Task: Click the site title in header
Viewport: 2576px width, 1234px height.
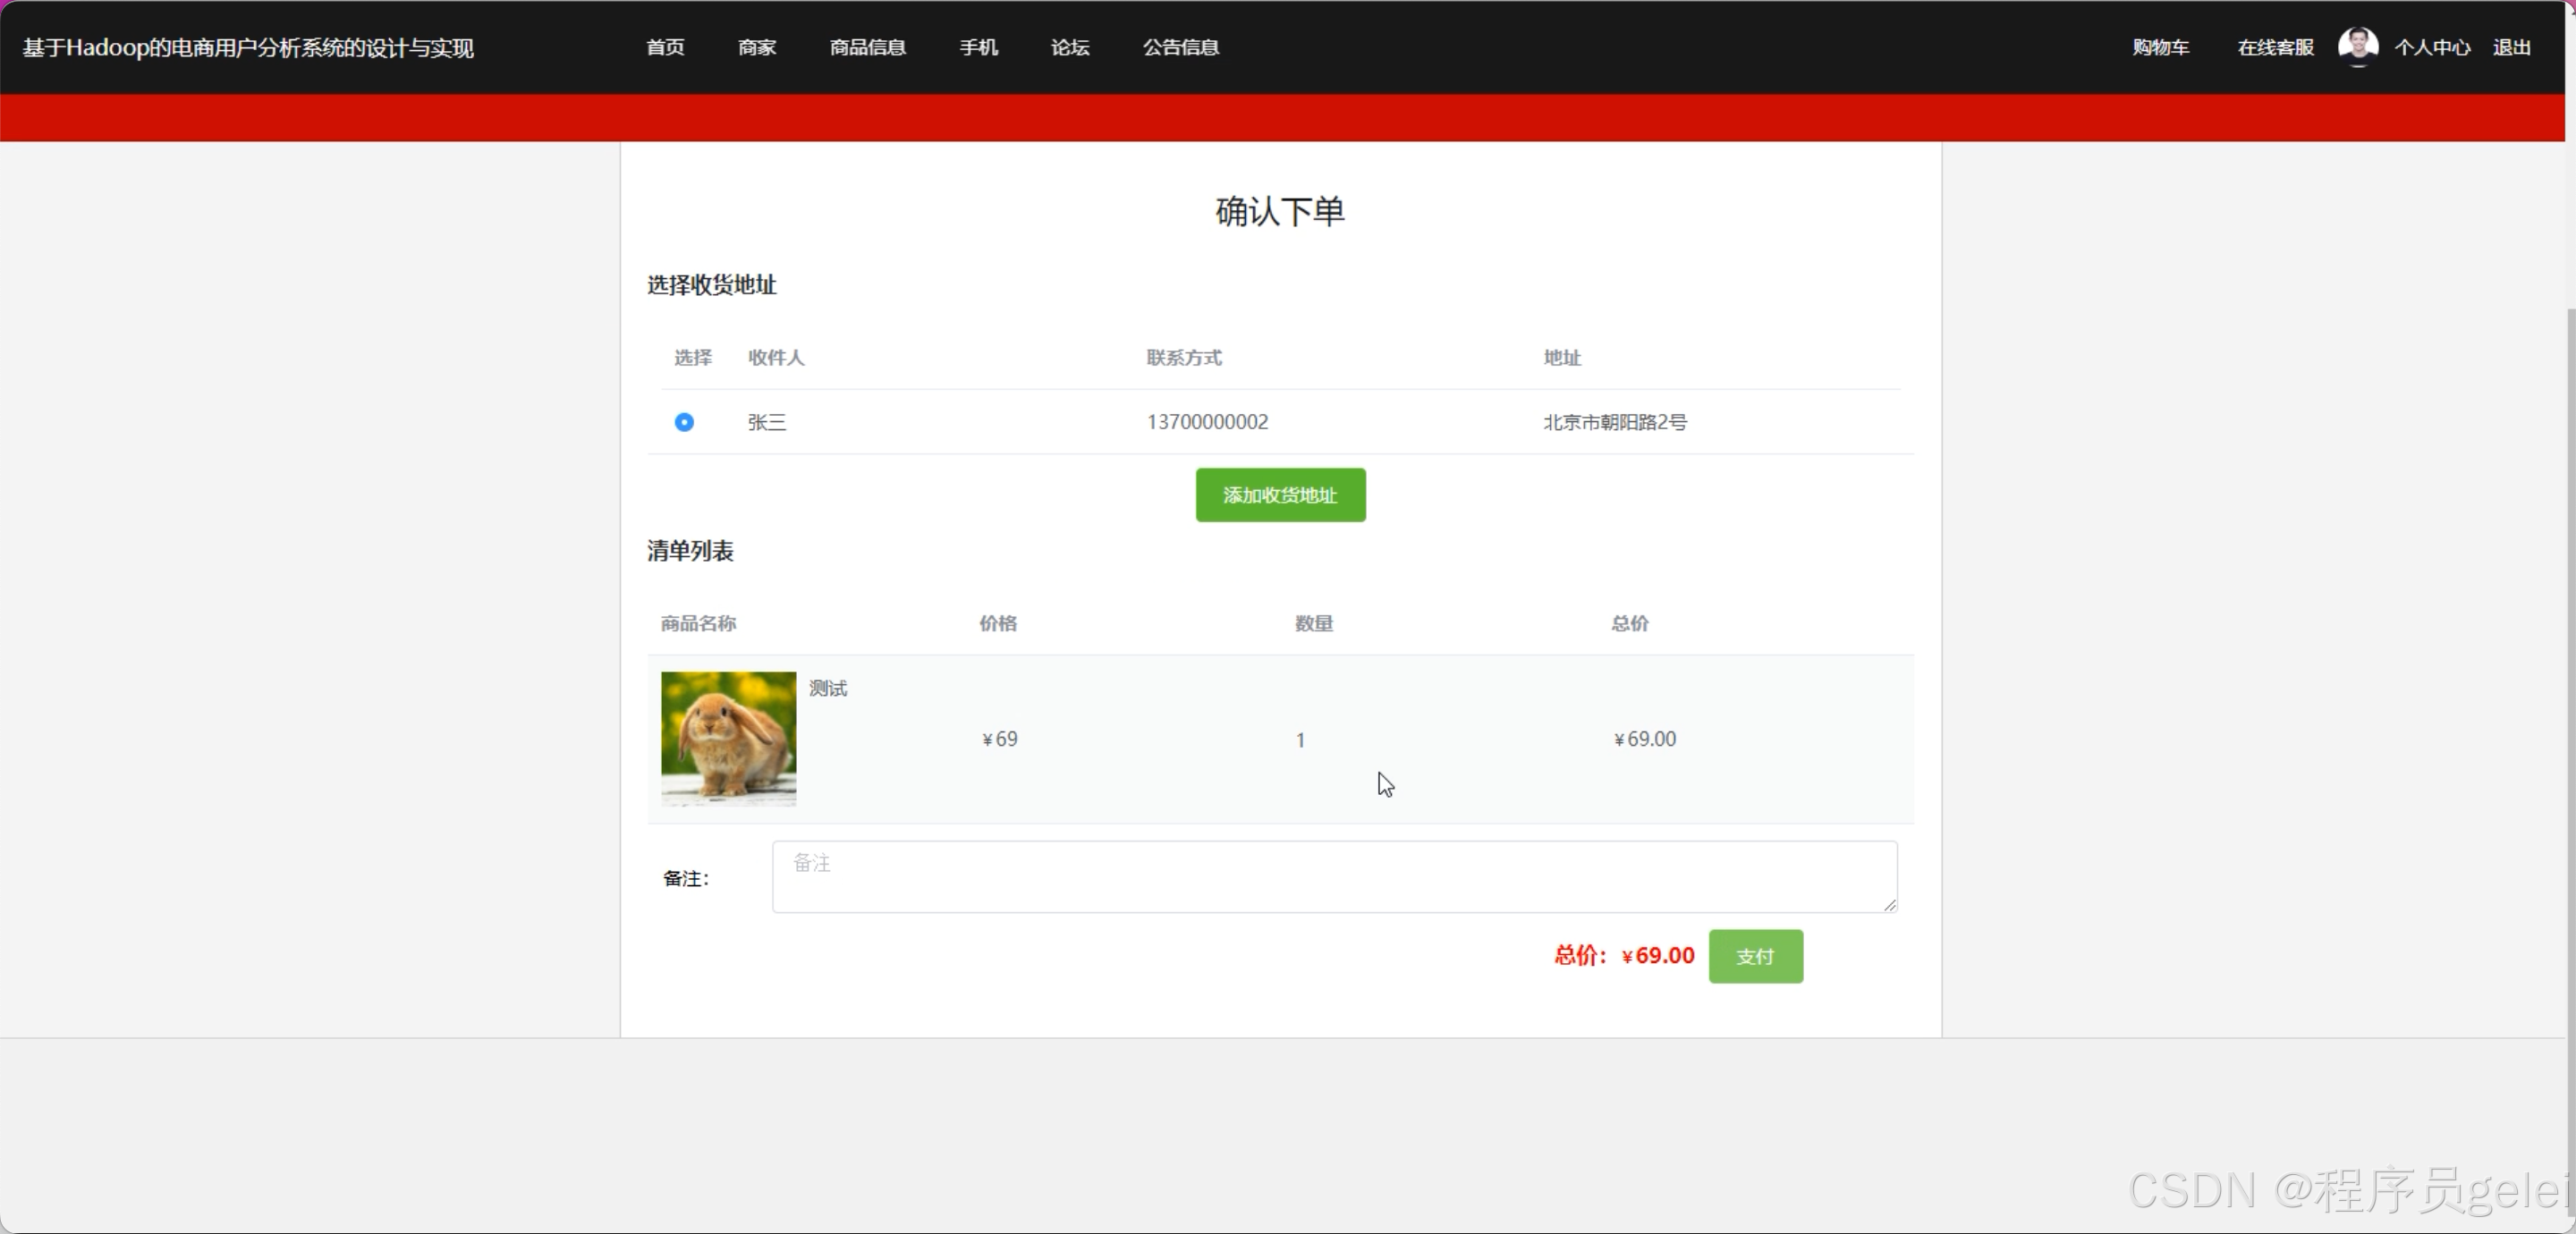Action: pyautogui.click(x=248, y=47)
